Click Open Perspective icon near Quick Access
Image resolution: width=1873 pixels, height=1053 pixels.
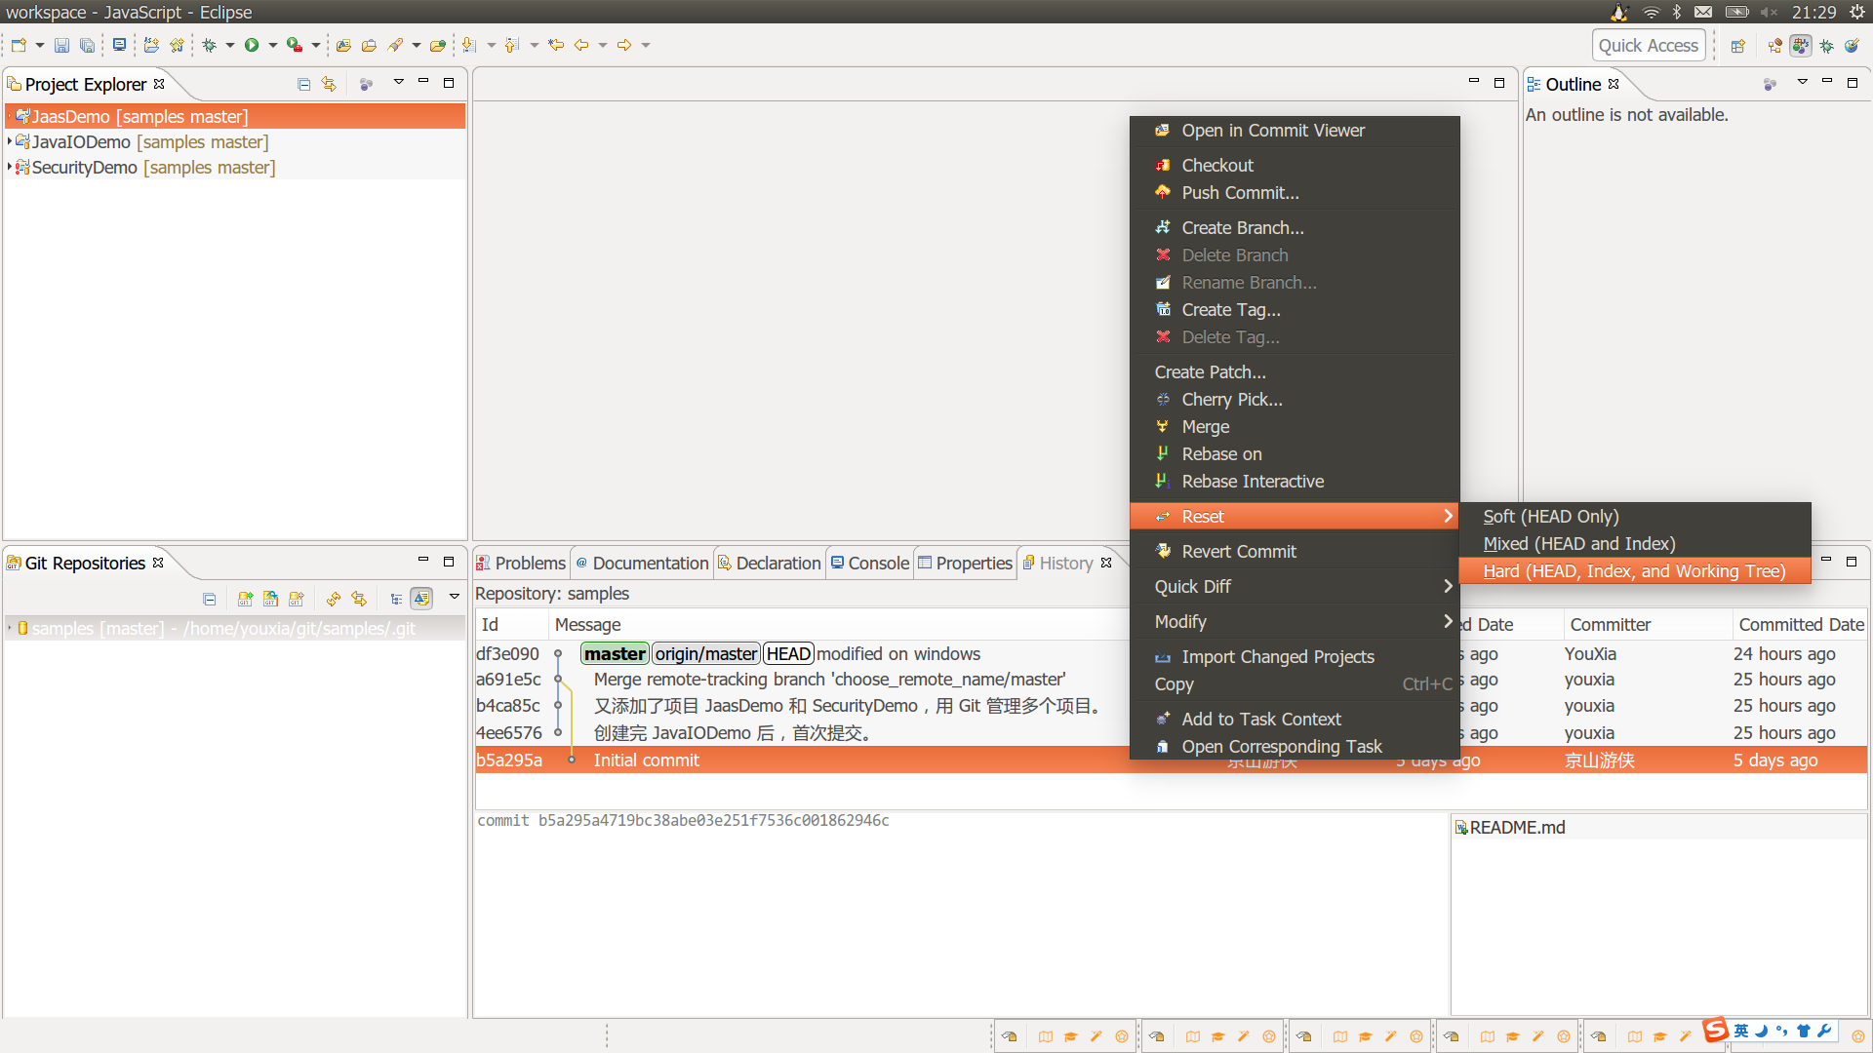[x=1738, y=46]
